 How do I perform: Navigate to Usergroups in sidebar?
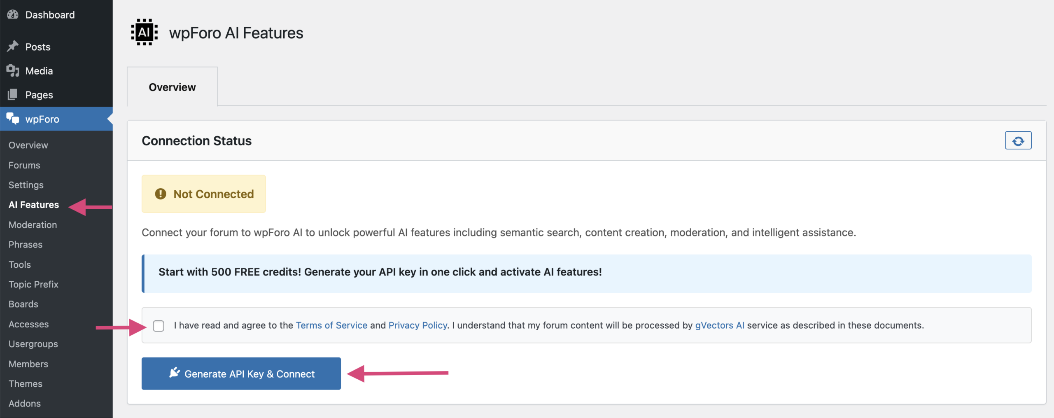coord(33,344)
